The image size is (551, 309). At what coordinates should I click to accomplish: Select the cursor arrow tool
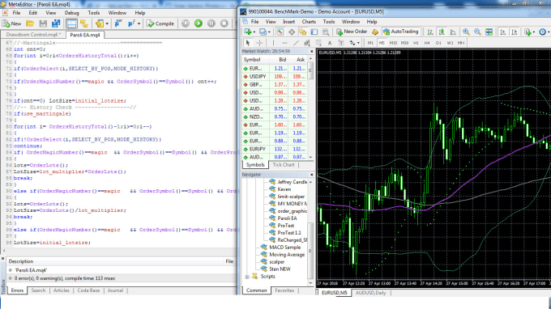248,43
